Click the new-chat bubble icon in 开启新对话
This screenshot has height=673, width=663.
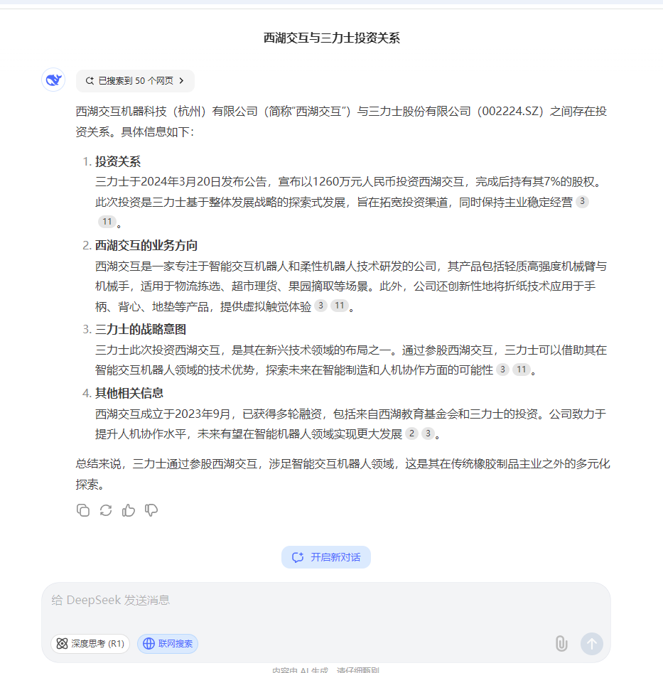(297, 557)
